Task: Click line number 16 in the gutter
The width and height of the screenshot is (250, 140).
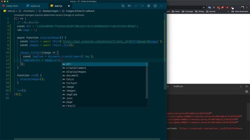Action: tap(7, 75)
